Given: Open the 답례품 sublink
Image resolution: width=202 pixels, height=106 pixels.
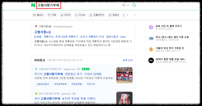Looking at the screenshot, I should pos(38,37).
